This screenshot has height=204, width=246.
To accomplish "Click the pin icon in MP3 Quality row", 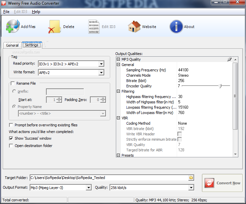I will pos(229,59).
